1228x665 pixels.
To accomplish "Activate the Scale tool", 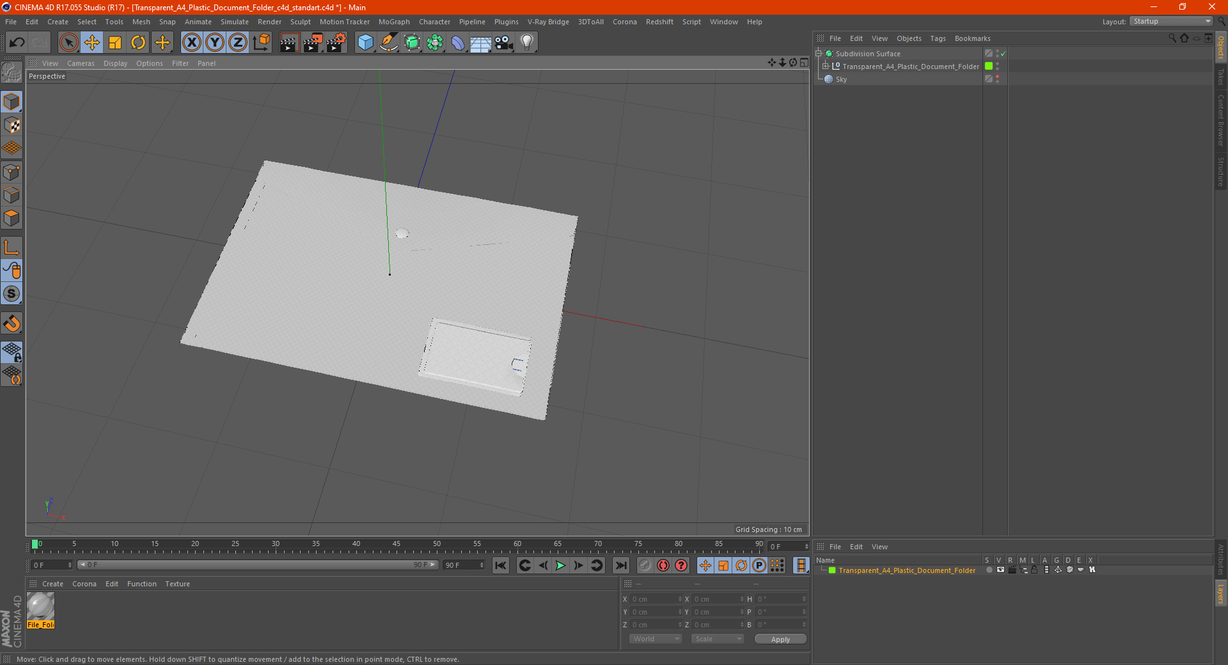I will (115, 43).
